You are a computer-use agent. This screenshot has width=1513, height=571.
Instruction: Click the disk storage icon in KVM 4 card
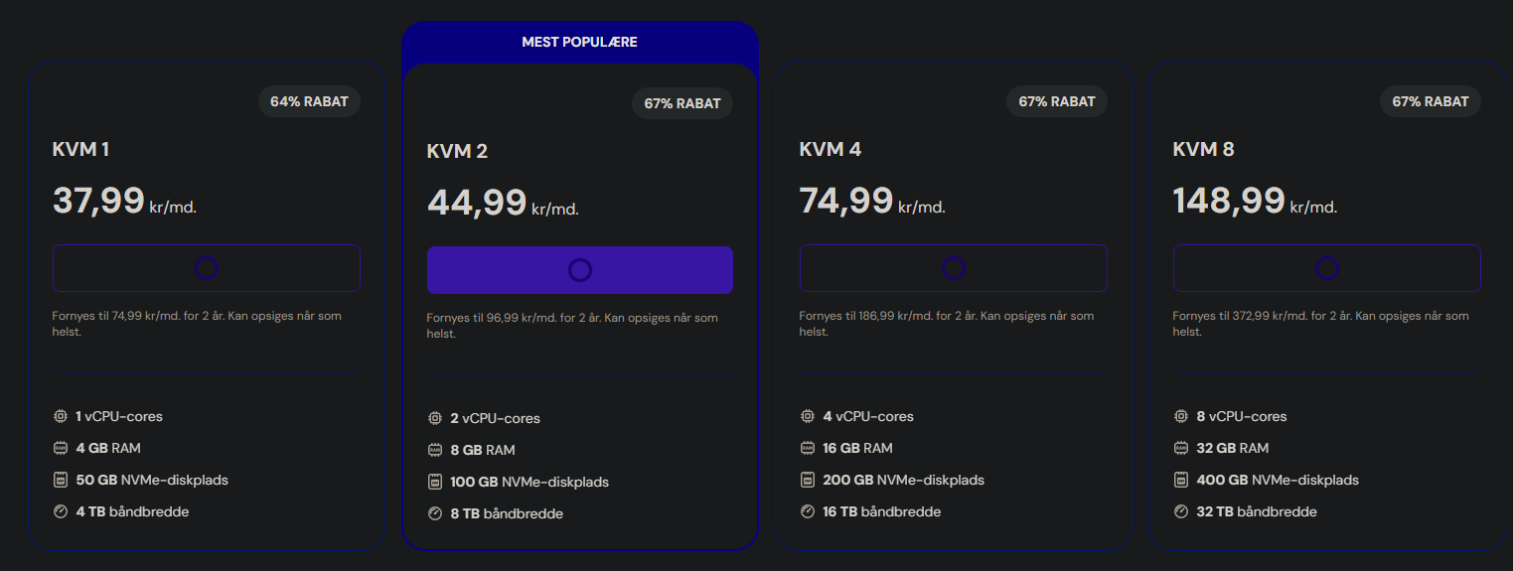tap(807, 481)
